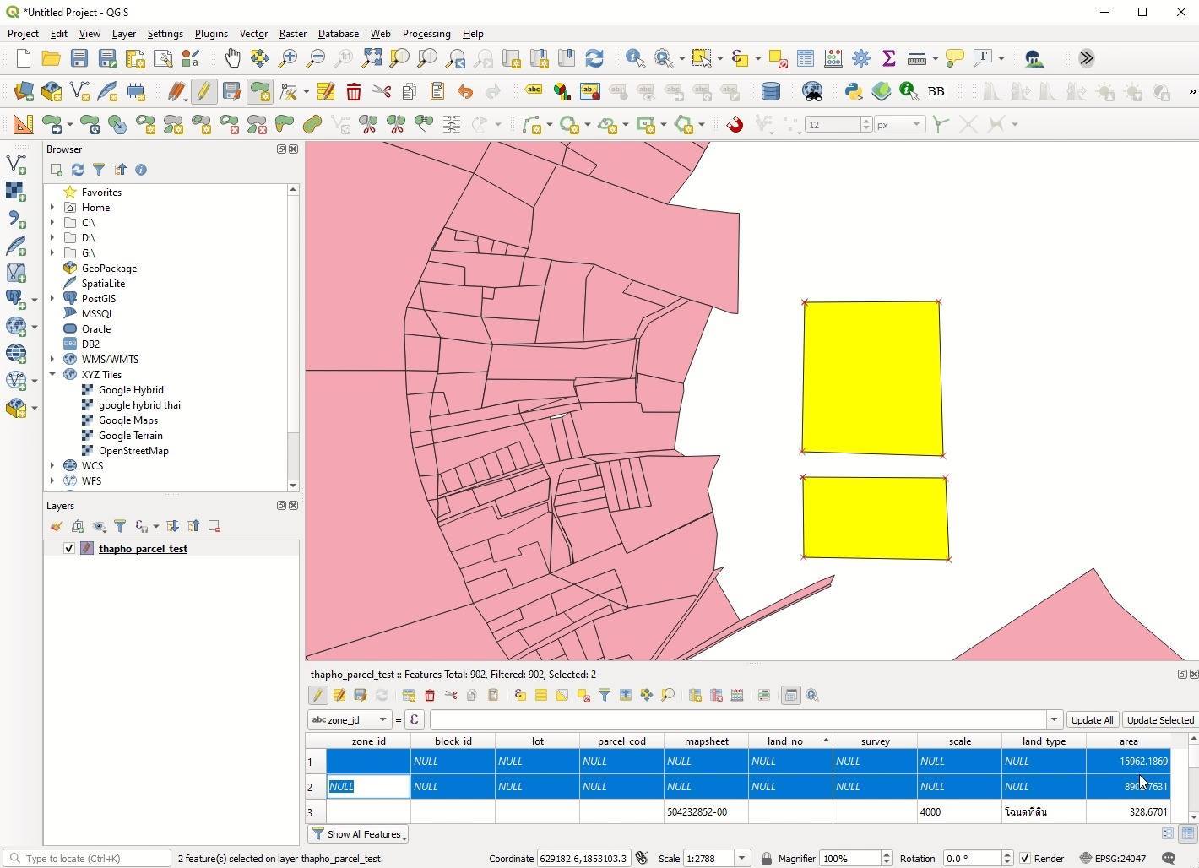
Task: Collapse the XYZ Tiles node
Action: (52, 375)
